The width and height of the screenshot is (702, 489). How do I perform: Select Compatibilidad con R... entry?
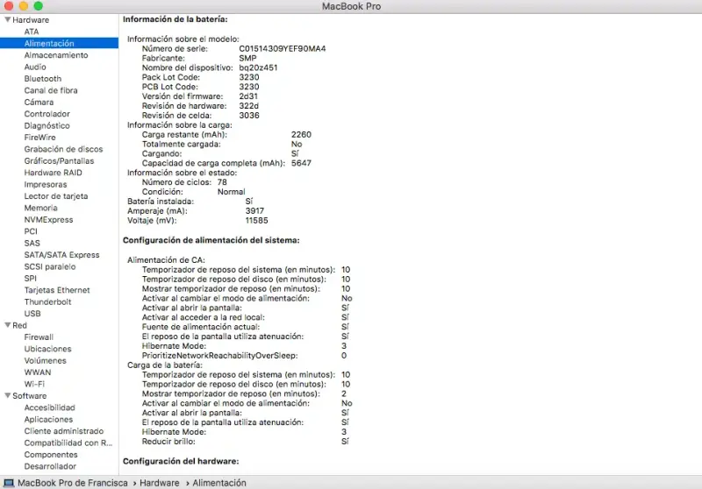68,443
